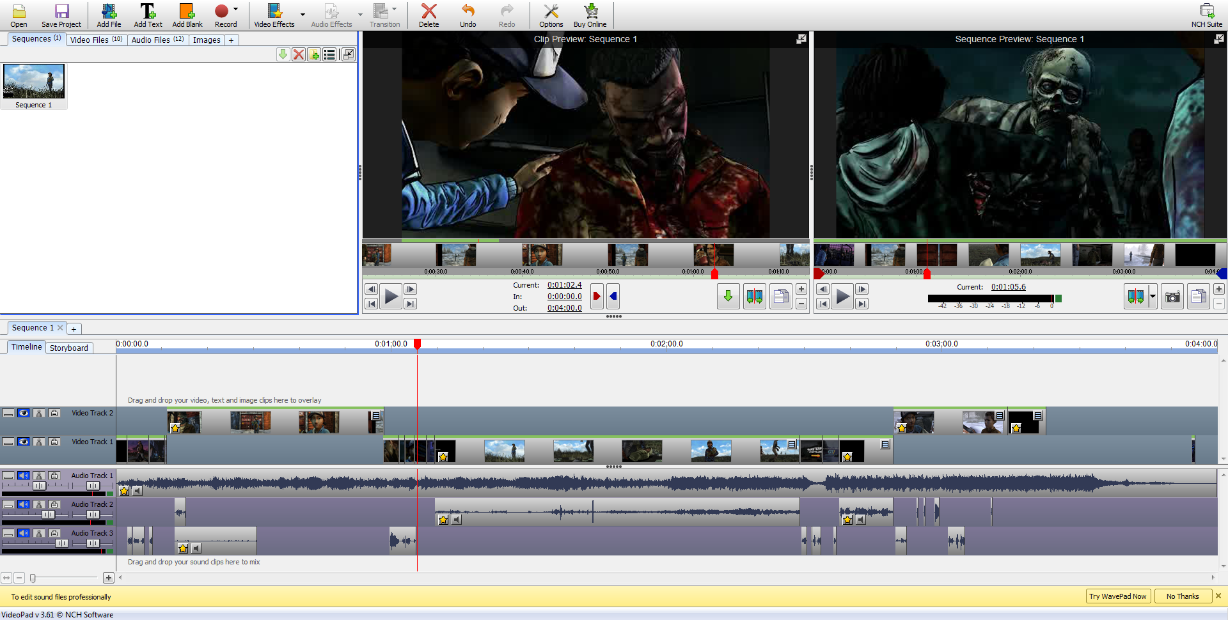1228x620 pixels.
Task: Open the Video Effects dropdown arrow
Action: click(303, 14)
